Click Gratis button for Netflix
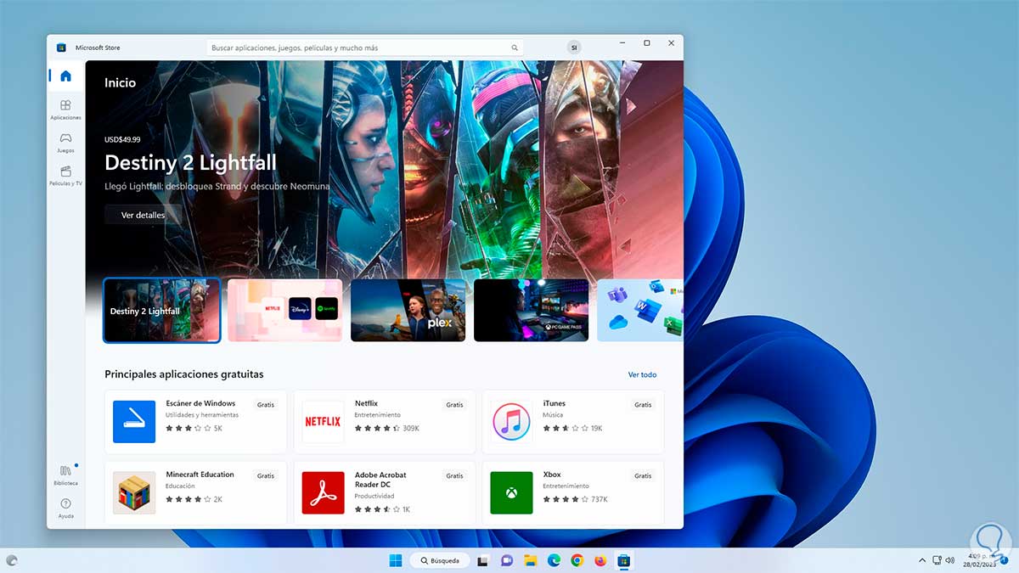 pos(454,405)
